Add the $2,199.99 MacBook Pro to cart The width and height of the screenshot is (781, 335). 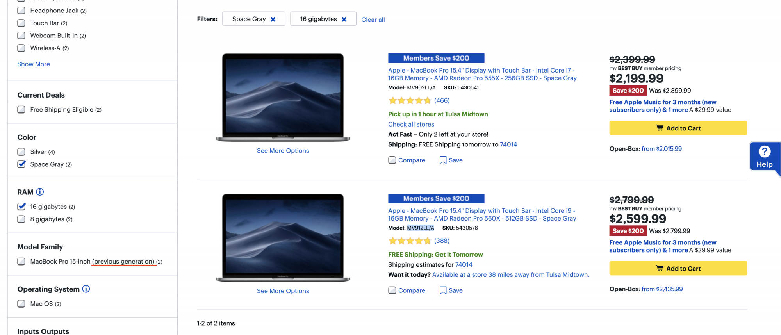(678, 128)
